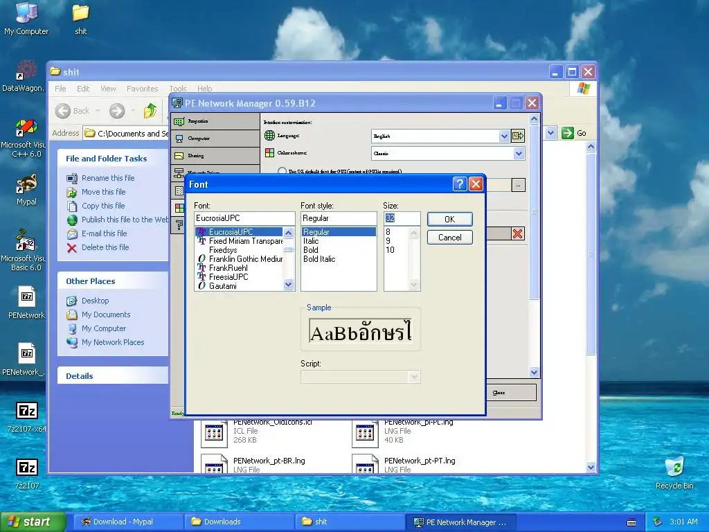Click Rename this file link
The image size is (709, 532).
point(108,178)
